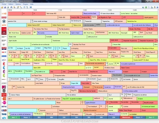
Task: Select the Das Erste channel logo
Action: point(4,21)
